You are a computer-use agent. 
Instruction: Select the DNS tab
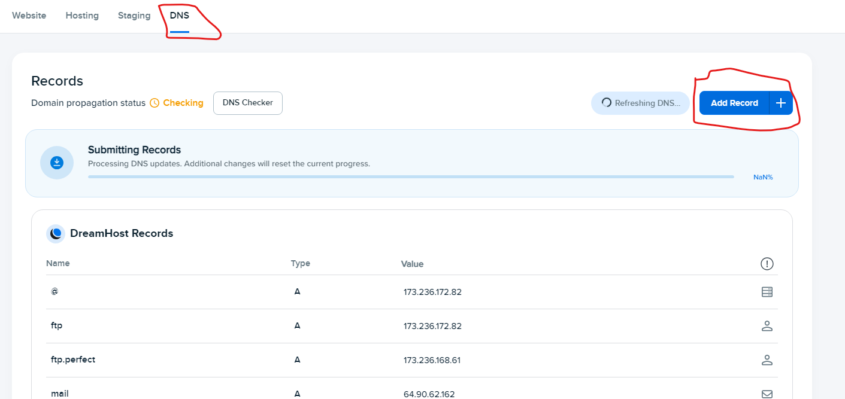click(x=178, y=16)
